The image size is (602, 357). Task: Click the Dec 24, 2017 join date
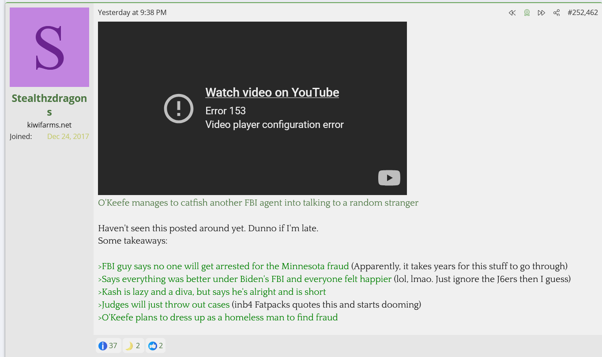pos(68,136)
